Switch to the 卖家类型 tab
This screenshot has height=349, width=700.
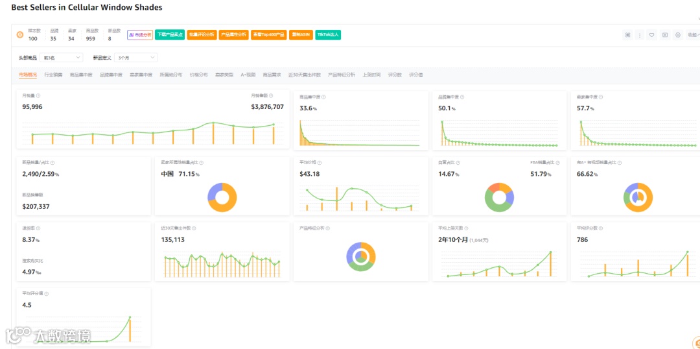[224, 75]
